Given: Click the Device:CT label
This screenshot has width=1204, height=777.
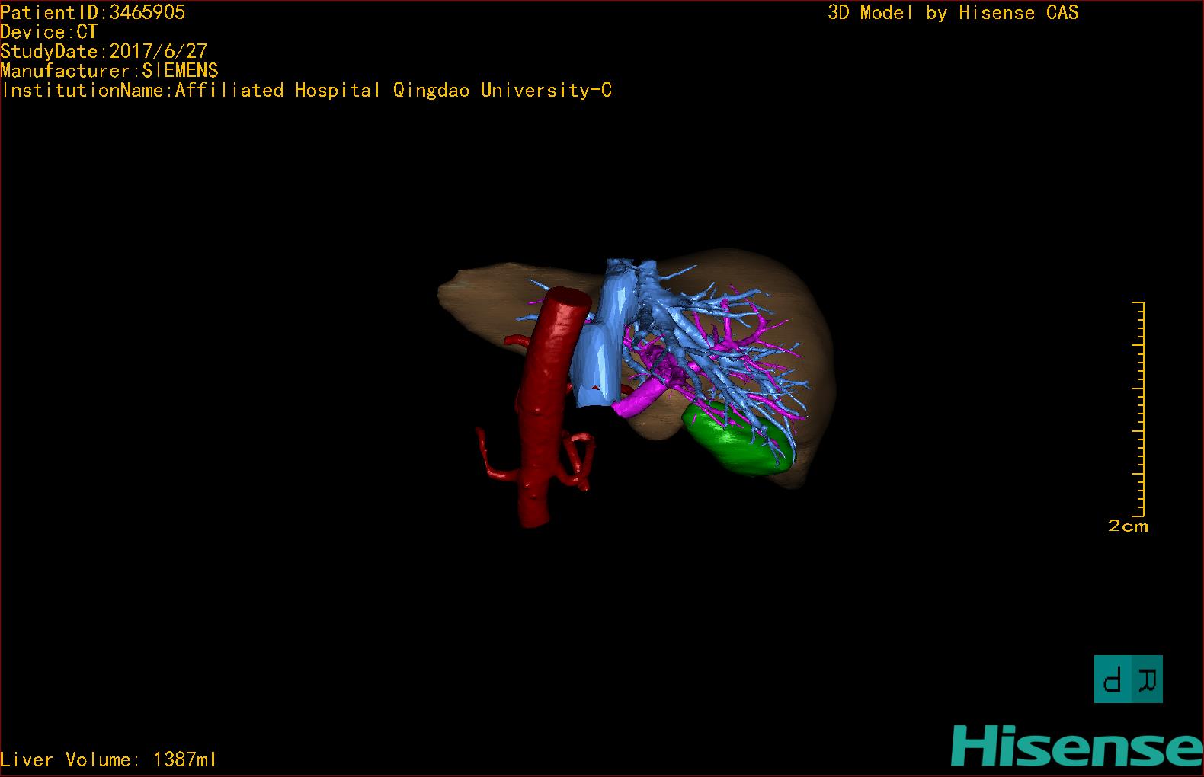Looking at the screenshot, I should coord(49,32).
